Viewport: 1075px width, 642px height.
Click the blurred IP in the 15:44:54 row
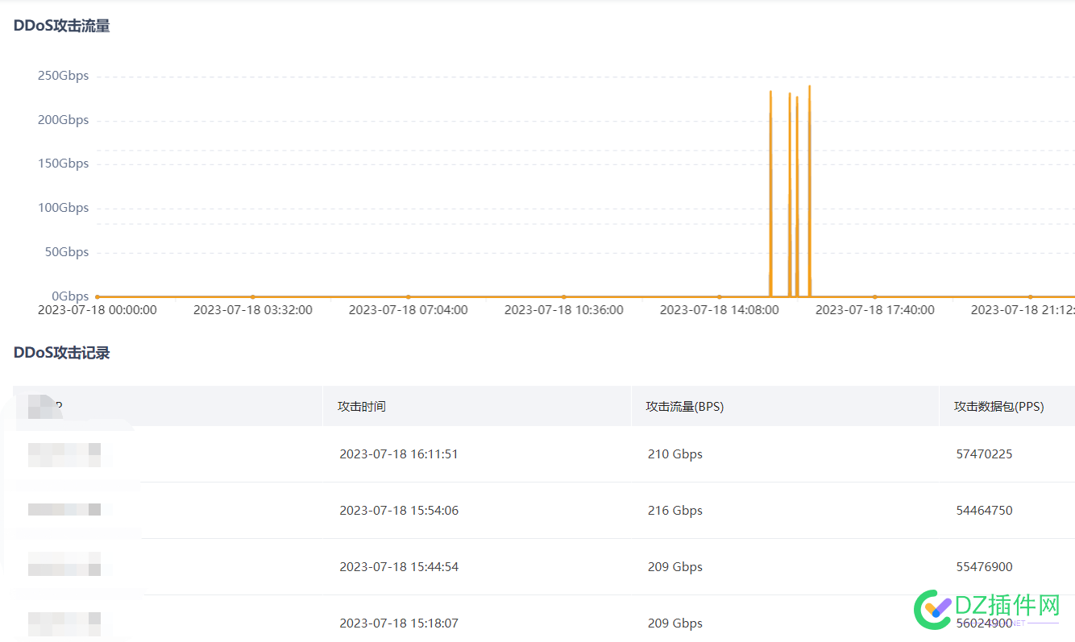[x=64, y=564]
